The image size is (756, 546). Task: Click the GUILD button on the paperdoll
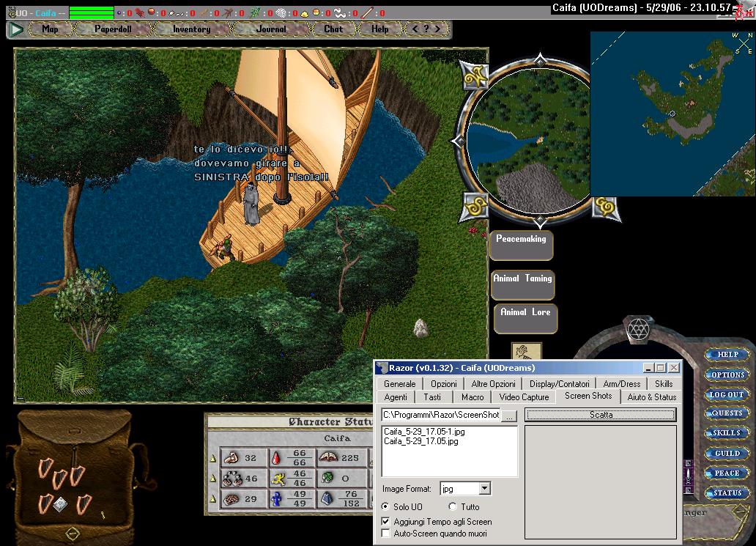click(x=727, y=454)
